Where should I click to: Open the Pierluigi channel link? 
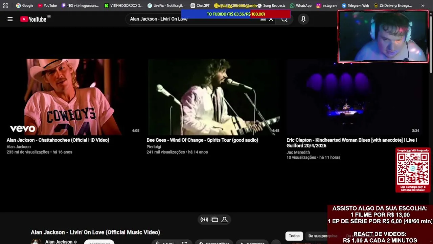[x=154, y=147]
